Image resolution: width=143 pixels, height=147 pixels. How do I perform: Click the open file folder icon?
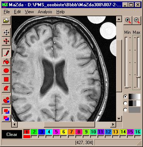(6, 21)
